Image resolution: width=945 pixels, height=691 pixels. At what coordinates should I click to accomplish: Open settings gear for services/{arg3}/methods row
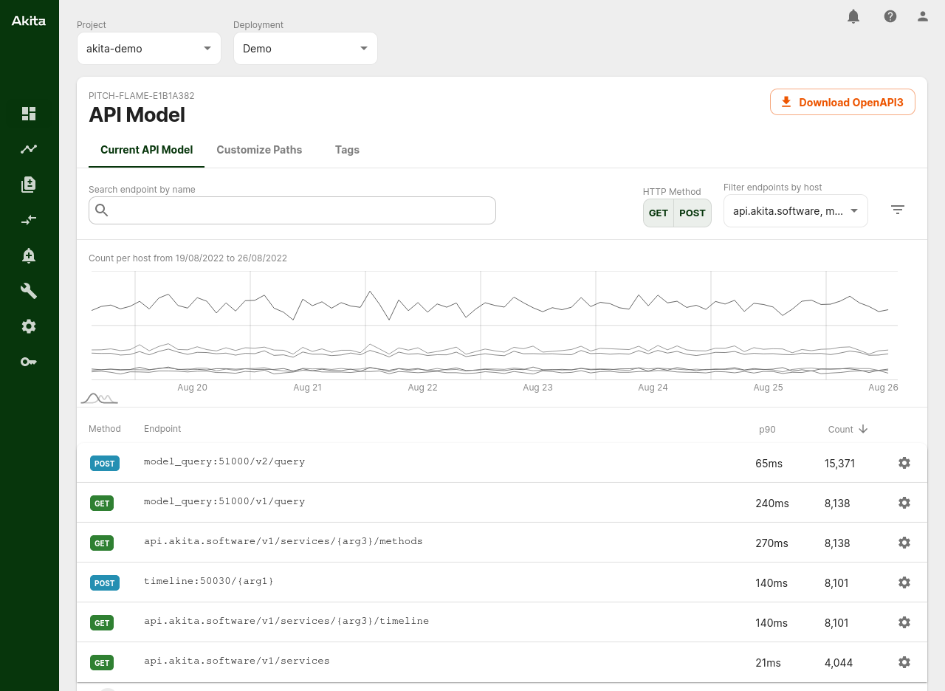pyautogui.click(x=904, y=543)
